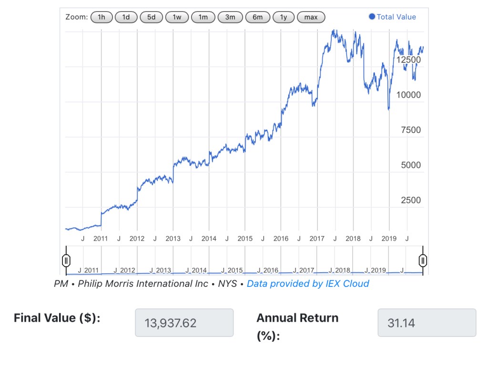Click the chart line peak near 2017

click(x=334, y=31)
